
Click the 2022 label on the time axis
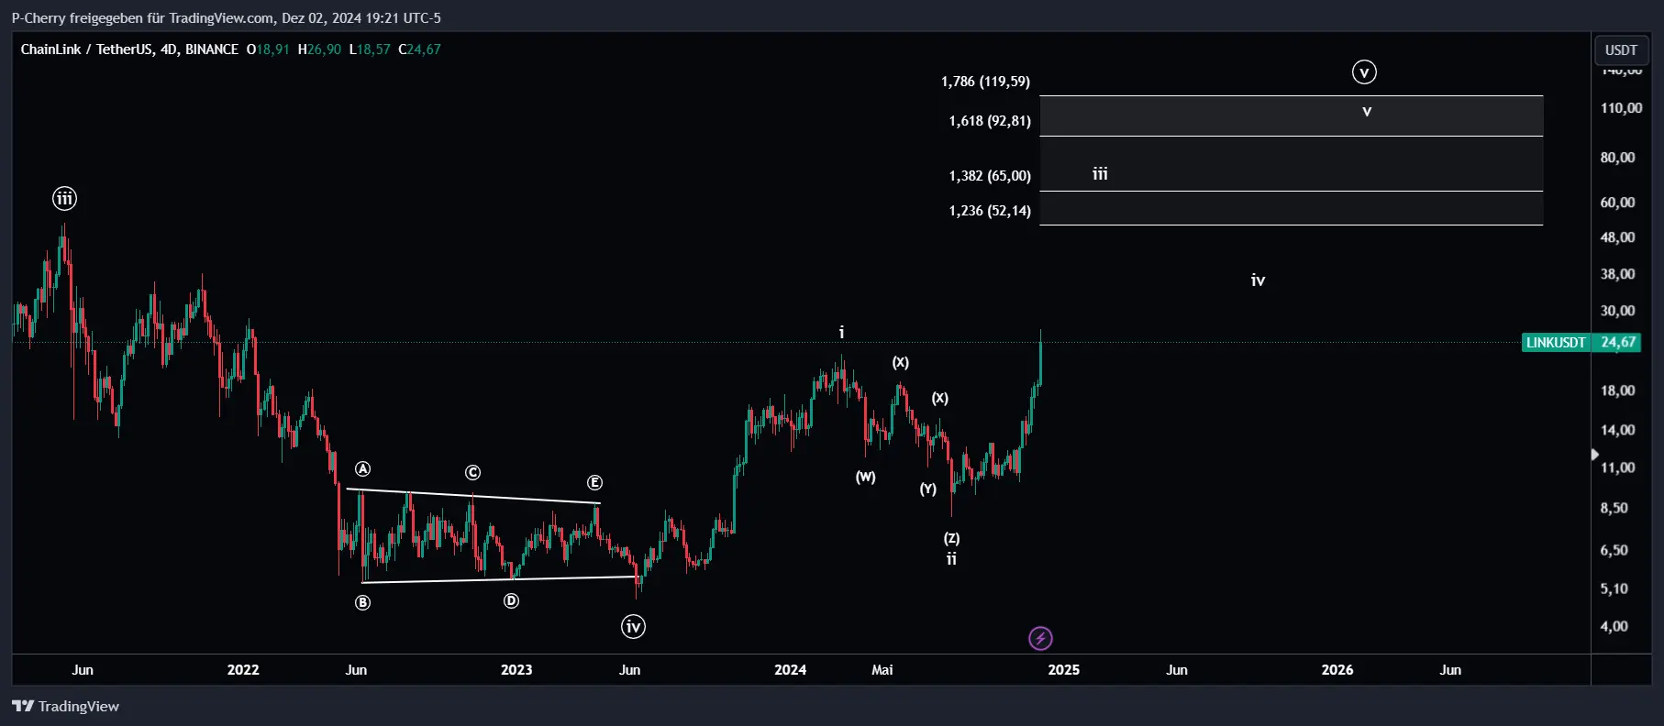click(243, 670)
